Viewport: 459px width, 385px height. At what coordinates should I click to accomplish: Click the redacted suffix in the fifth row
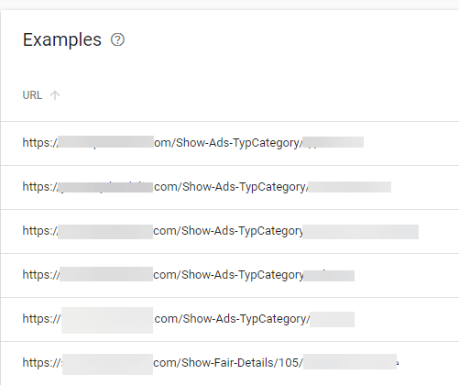click(x=332, y=319)
